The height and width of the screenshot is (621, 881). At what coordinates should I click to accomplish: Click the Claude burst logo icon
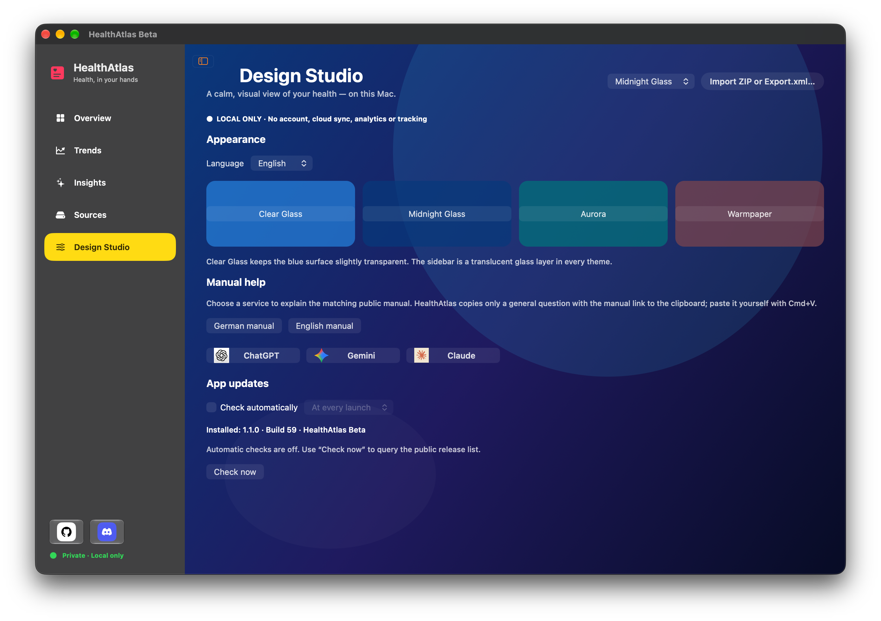pos(421,355)
